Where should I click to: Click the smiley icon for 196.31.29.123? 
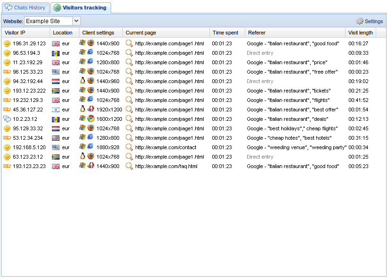7,43
